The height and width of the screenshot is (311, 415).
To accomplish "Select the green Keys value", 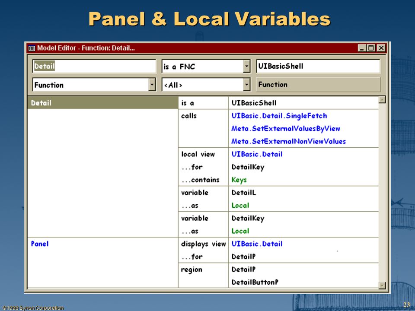I will click(239, 180).
